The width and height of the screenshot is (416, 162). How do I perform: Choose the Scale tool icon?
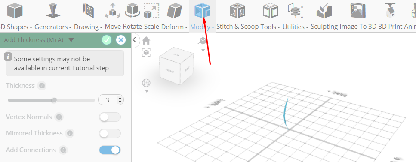(151, 11)
